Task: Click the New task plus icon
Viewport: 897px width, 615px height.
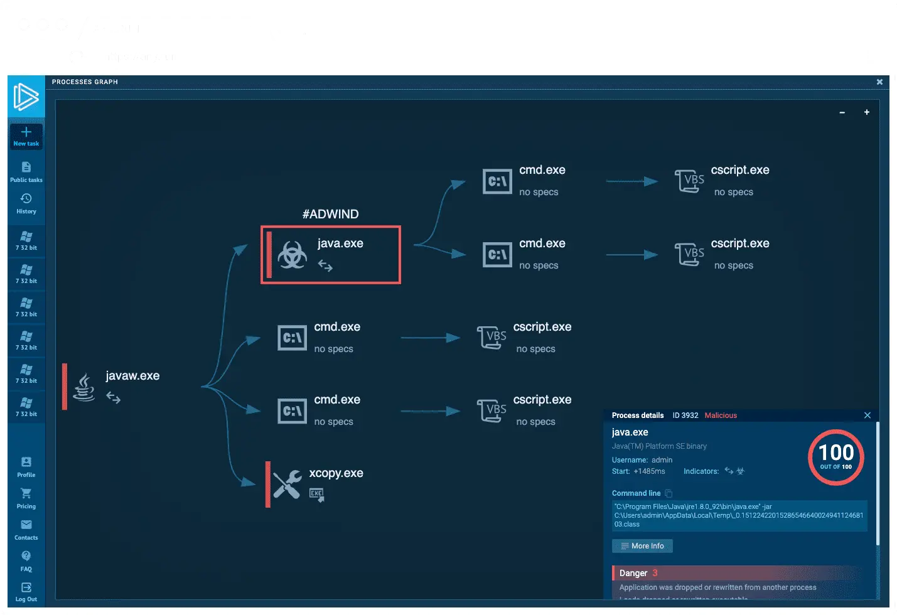Action: click(x=26, y=132)
